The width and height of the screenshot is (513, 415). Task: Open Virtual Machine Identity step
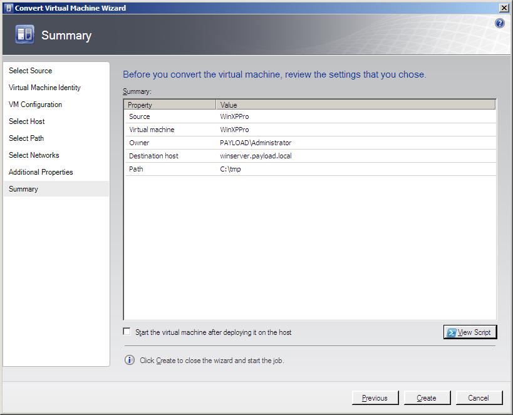point(44,88)
